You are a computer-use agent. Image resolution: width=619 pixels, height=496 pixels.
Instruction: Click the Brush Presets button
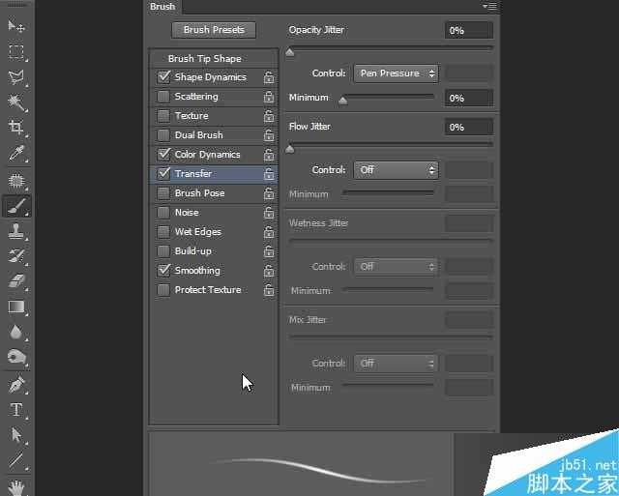214,30
